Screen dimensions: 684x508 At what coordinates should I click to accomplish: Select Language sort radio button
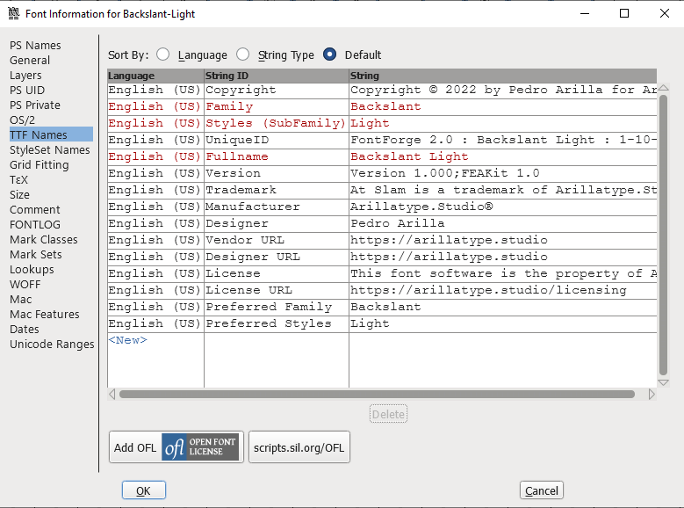(163, 54)
